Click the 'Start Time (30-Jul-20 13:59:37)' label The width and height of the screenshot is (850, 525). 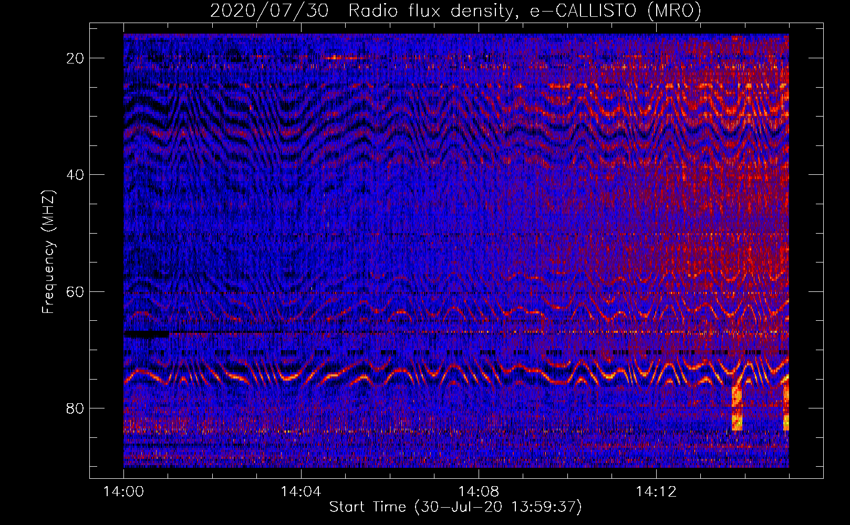click(455, 507)
